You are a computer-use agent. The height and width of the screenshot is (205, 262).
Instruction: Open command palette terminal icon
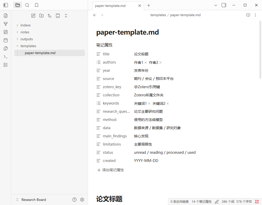click(6, 57)
